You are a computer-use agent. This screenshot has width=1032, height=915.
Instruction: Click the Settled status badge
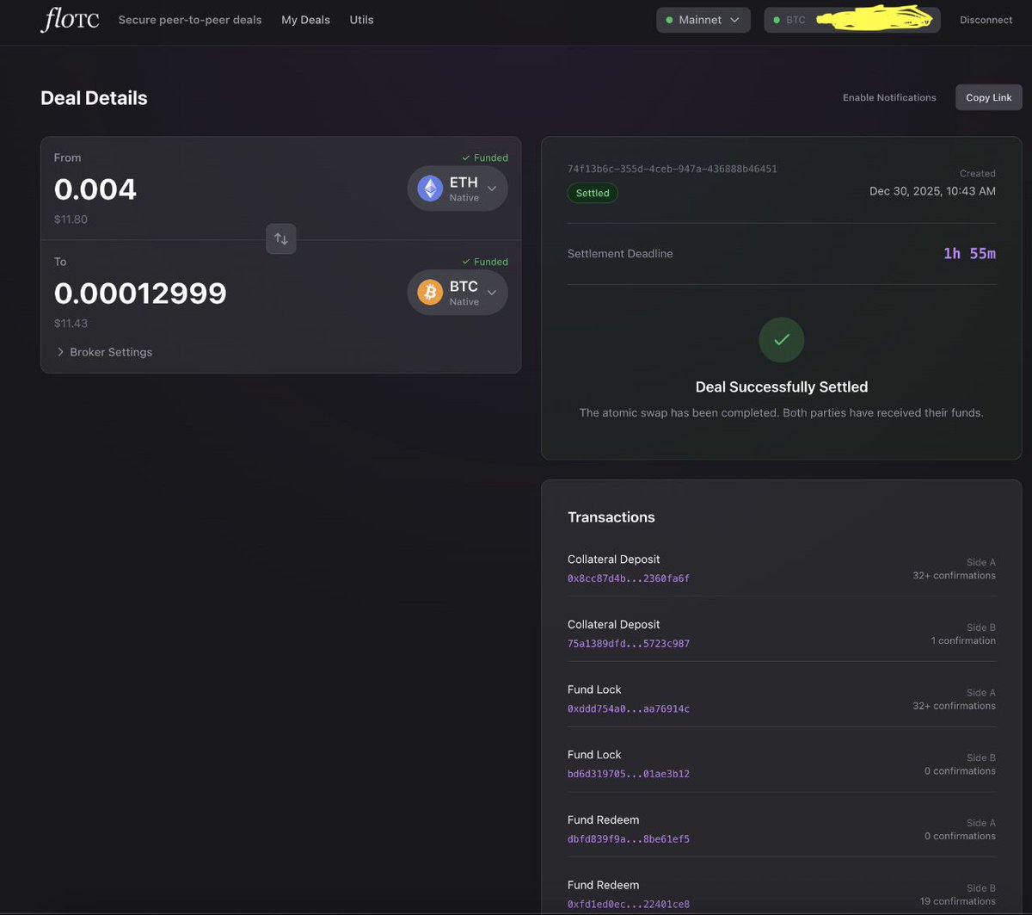(593, 193)
